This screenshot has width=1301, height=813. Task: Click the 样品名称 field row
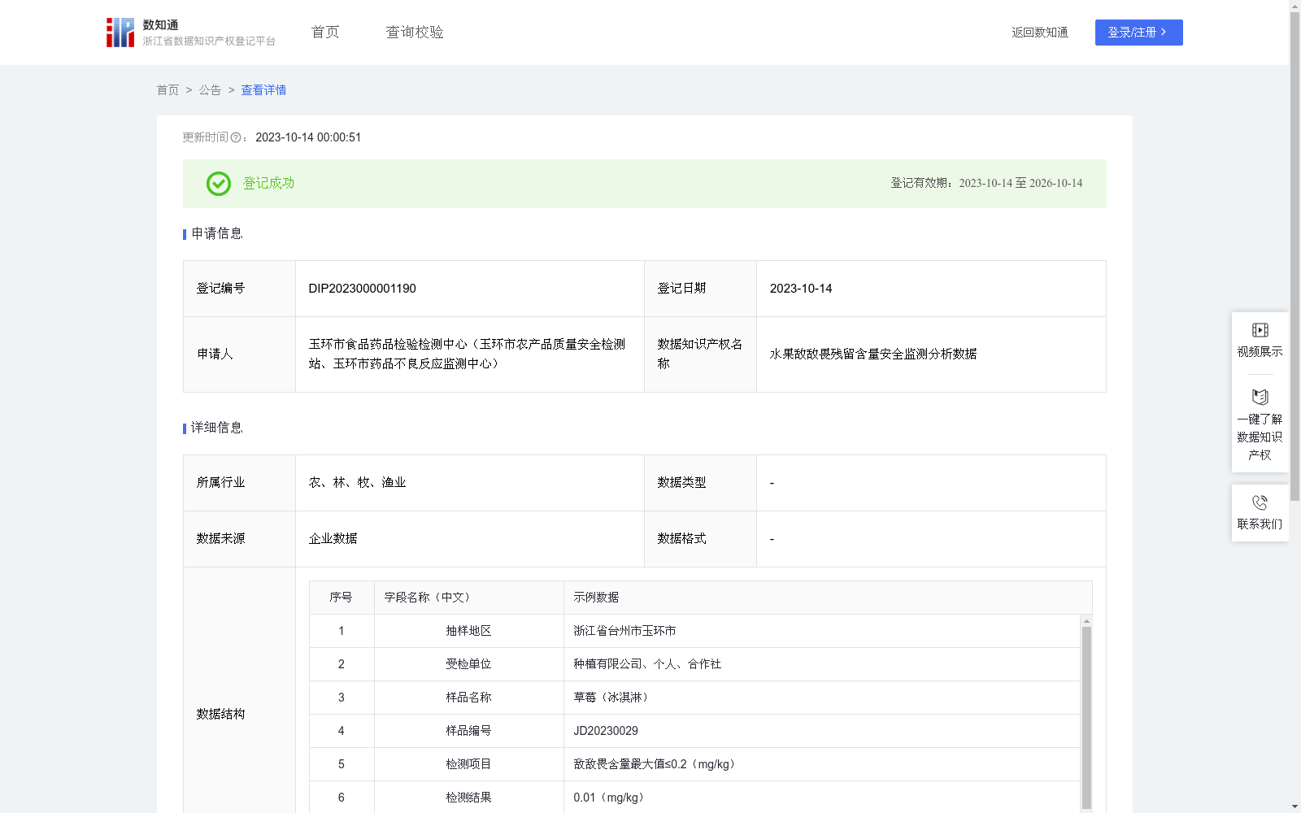tap(694, 698)
